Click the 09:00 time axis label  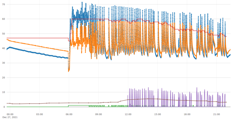click(x=99, y=114)
